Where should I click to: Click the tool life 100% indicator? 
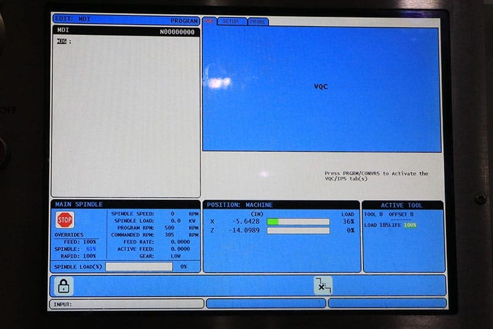pos(410,225)
